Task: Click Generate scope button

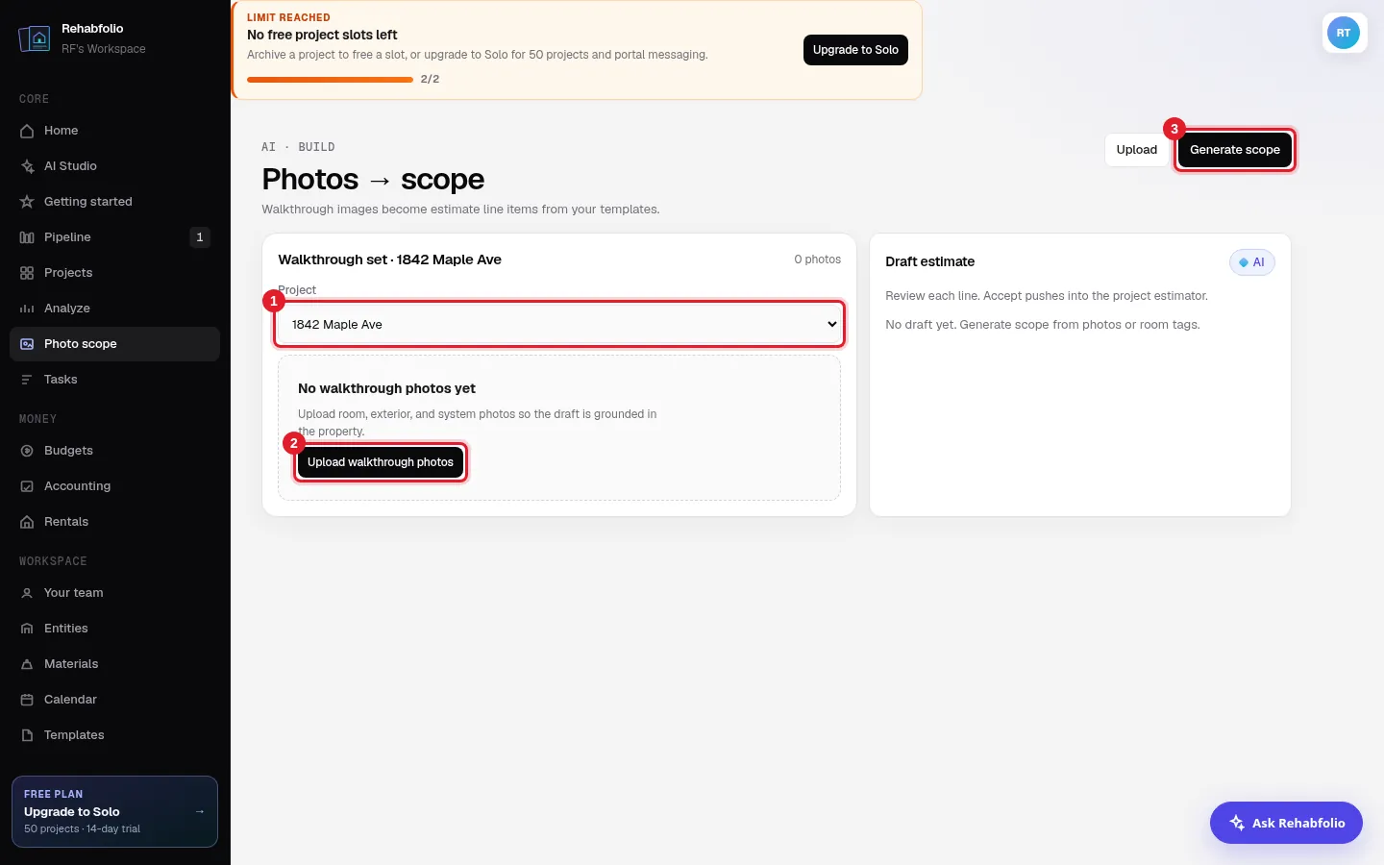Action: (1235, 150)
